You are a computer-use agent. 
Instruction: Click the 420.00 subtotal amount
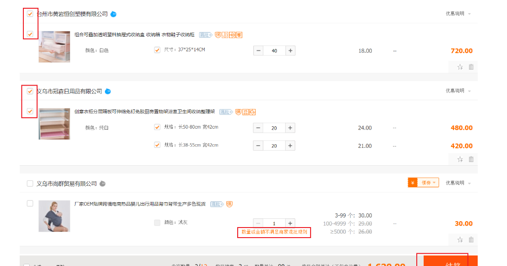(461, 146)
